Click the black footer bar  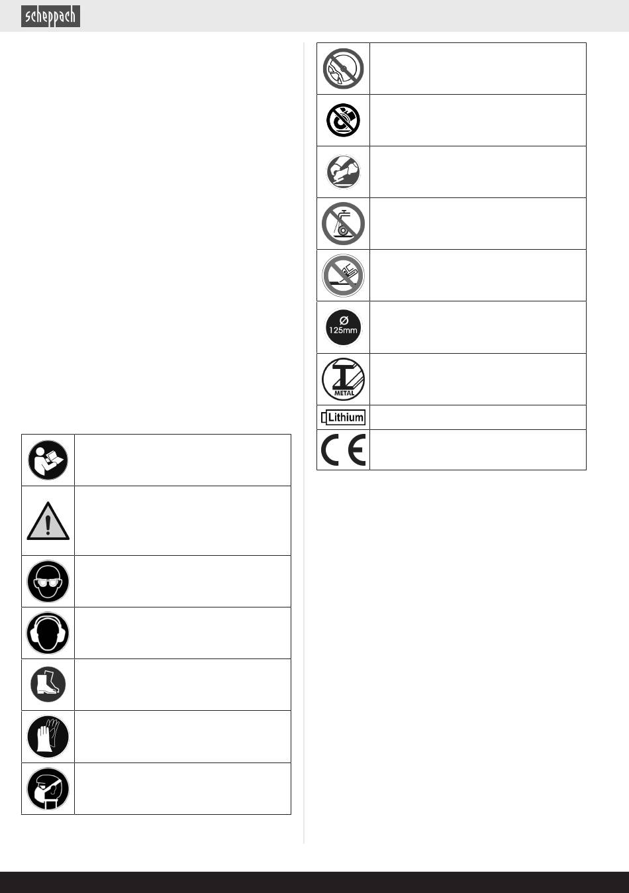(x=314, y=882)
